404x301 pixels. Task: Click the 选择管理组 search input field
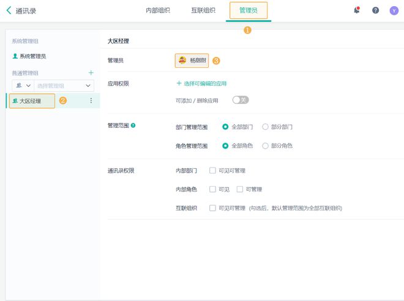(59, 86)
